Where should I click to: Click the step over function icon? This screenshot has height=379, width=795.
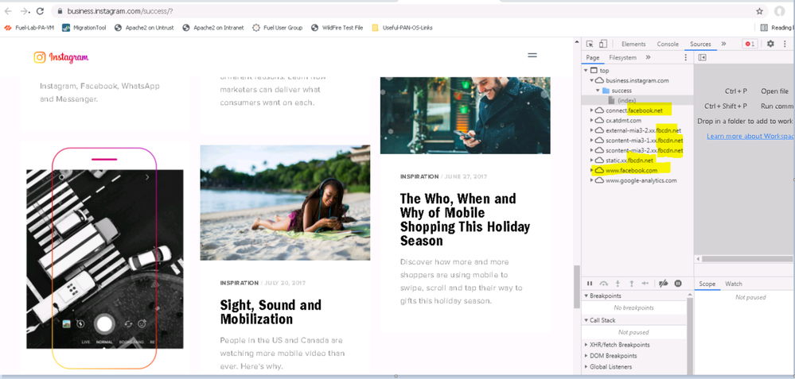(604, 284)
